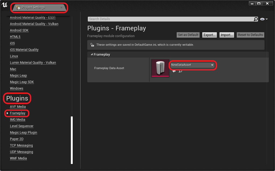The width and height of the screenshot is (275, 171).
Task: Open HTML5 platform settings
Action: 15,37
